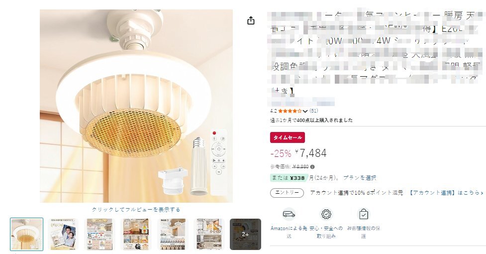Select the fifth color modes thumbnail
Image resolution: width=486 pixels, height=254 pixels.
coord(172,234)
